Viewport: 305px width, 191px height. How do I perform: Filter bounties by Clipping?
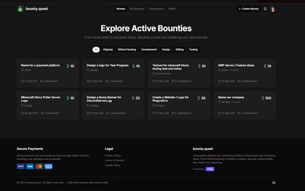(108, 50)
